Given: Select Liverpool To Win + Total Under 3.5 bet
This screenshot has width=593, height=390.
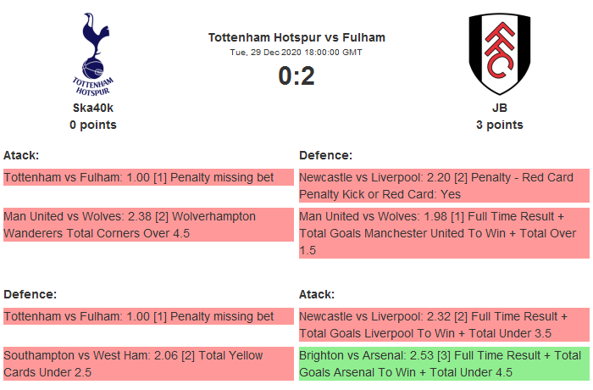Looking at the screenshot, I should pos(443,325).
